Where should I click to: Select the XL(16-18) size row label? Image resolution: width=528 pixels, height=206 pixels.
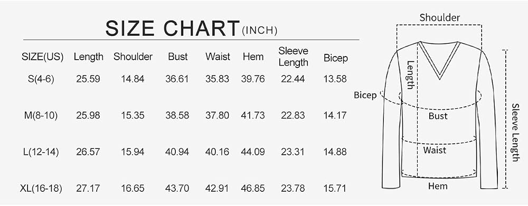pyautogui.click(x=41, y=189)
